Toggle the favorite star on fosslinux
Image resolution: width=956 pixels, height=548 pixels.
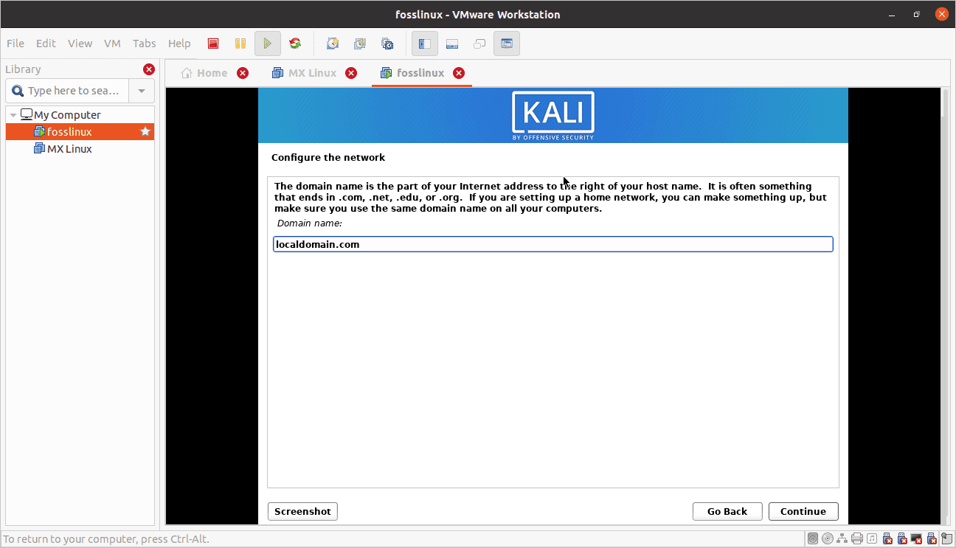pos(145,131)
